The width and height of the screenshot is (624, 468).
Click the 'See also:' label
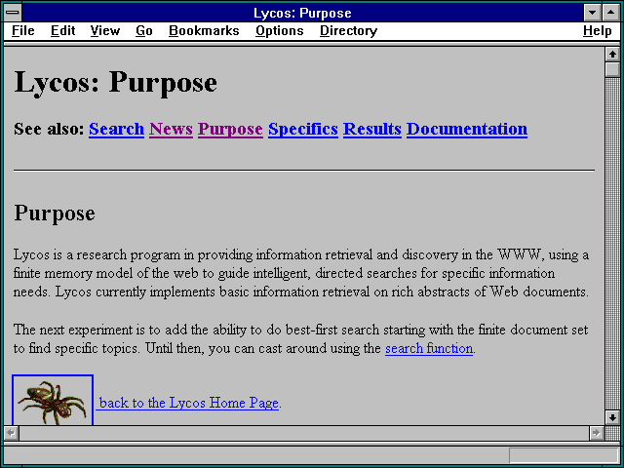click(49, 129)
